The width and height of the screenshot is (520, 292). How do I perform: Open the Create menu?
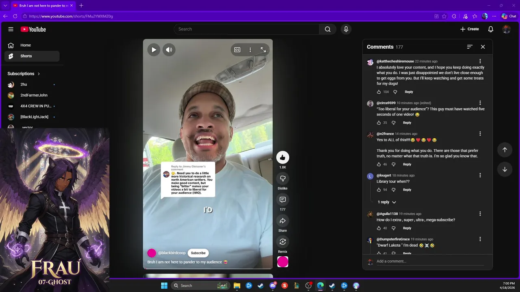point(469,29)
